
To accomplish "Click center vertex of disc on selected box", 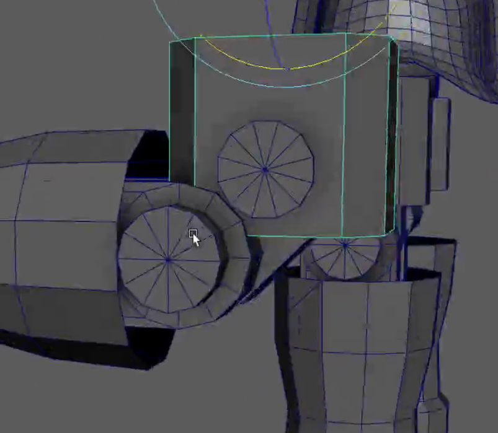I will pyautogui.click(x=265, y=168).
